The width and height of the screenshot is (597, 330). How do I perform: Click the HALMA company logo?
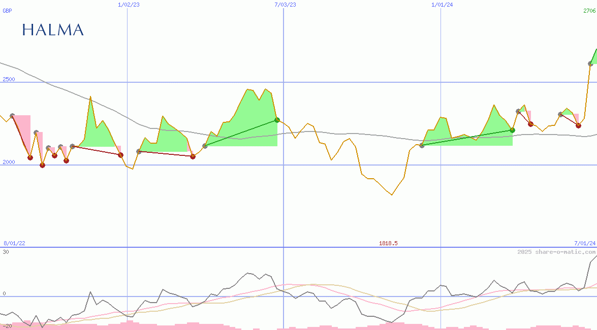coord(53,30)
